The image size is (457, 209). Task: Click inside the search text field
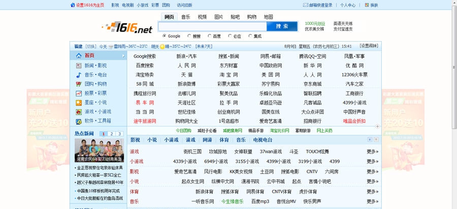(x=212, y=26)
